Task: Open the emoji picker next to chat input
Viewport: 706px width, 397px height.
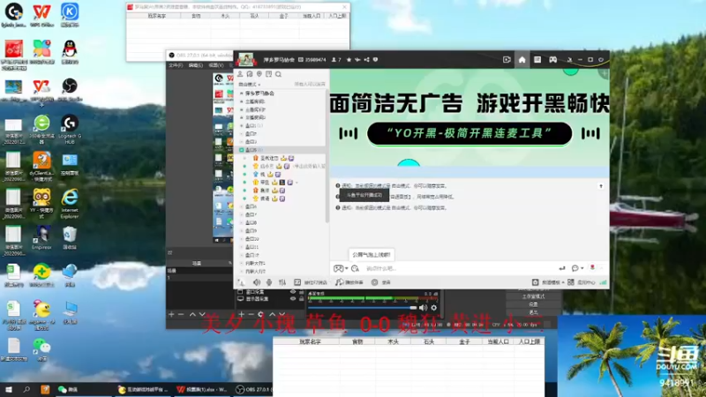Action: (355, 268)
